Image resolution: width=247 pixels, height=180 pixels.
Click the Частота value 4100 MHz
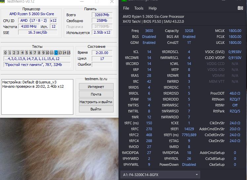point(29,26)
